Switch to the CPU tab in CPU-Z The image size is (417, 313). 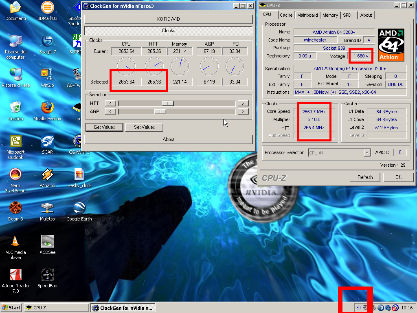point(267,15)
